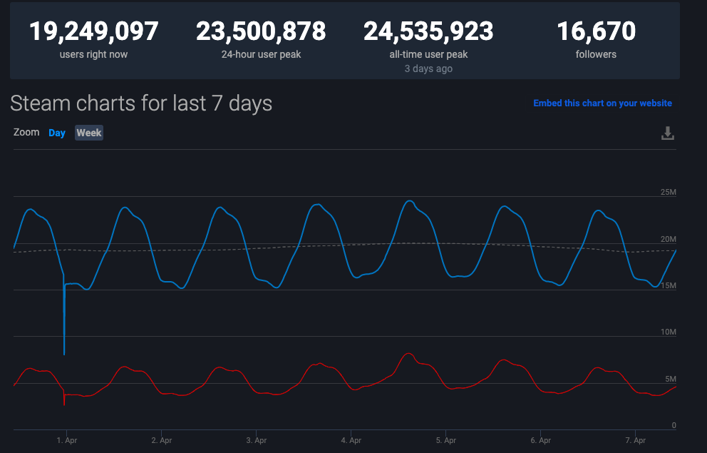The height and width of the screenshot is (453, 707).
Task: Click the blue line's sharp dip near 1. Apr
Action: pyautogui.click(x=64, y=354)
